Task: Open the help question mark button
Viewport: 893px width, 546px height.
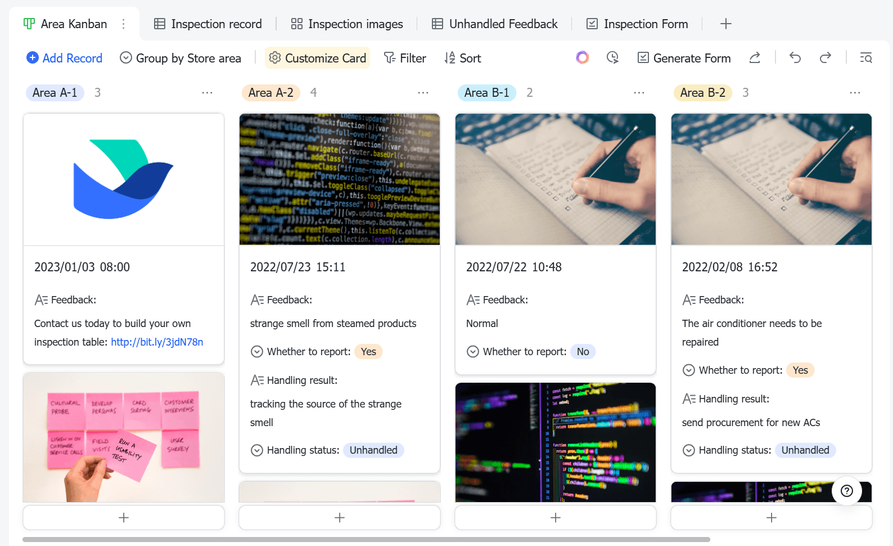Action: 847,491
